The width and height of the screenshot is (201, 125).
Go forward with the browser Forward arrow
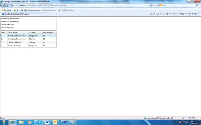6,5
